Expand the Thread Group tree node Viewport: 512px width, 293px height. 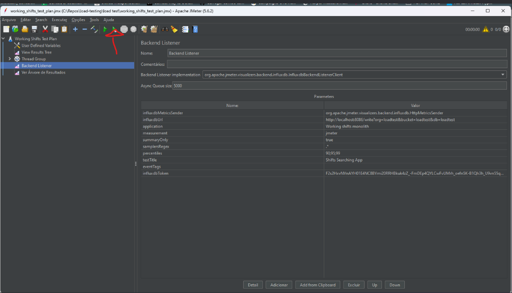coord(10,59)
